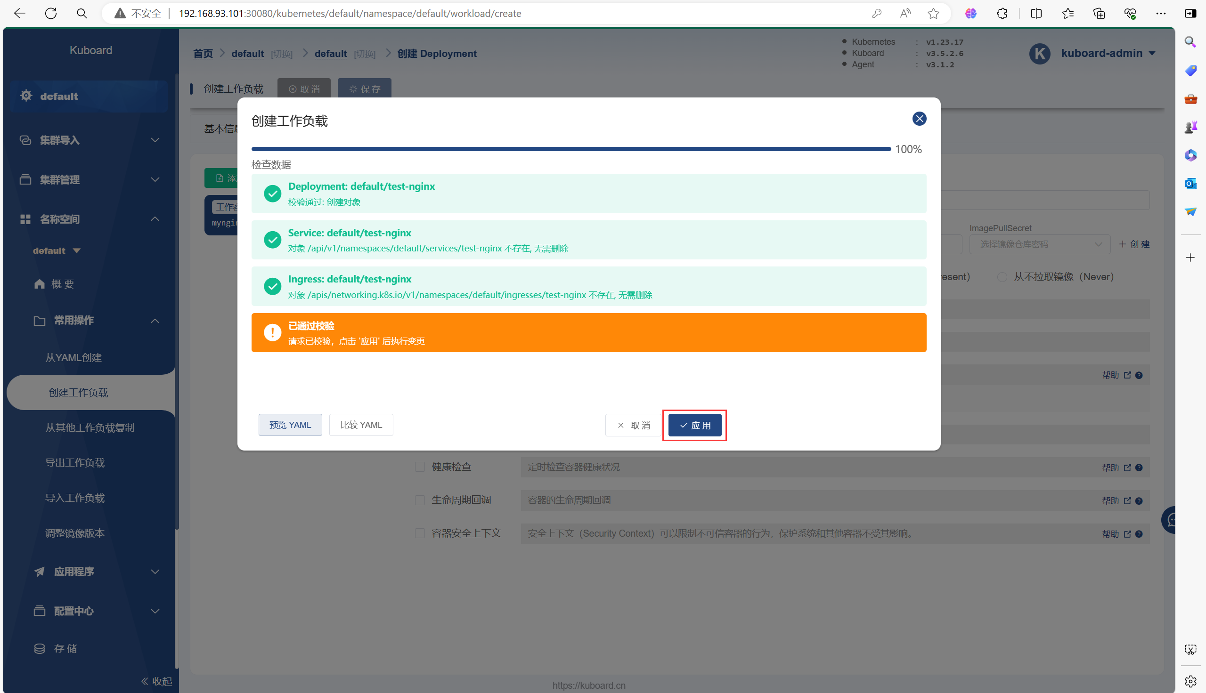The width and height of the screenshot is (1206, 693).
Task: Click the 预览 YAML button
Action: pos(290,425)
